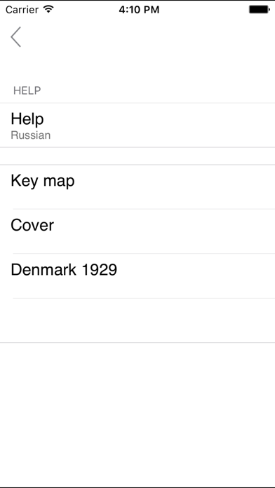This screenshot has height=488, width=275.
Task: Open the Denmark 1929 map
Action: point(137,276)
